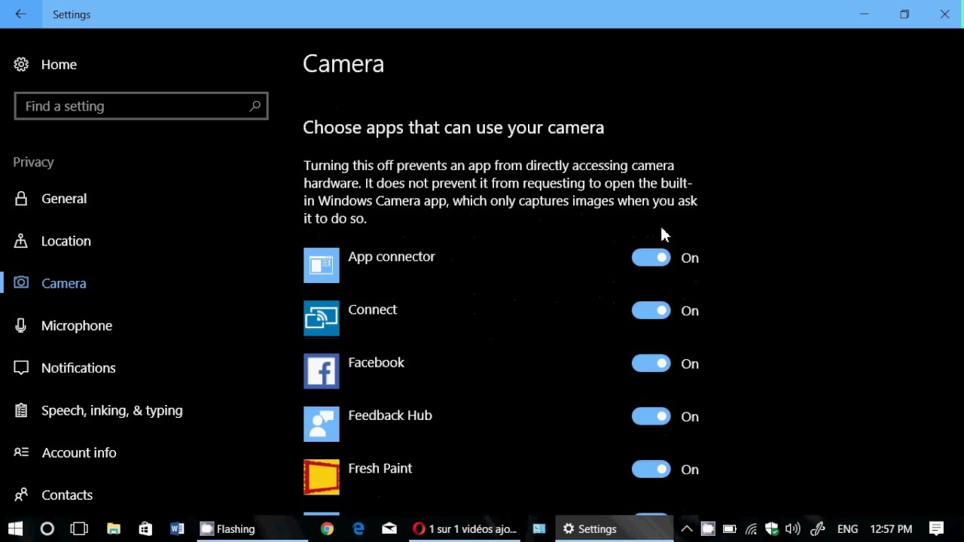Viewport: 964px width, 542px height.
Task: Click the "Feedback Hub" app name
Action: pos(390,416)
